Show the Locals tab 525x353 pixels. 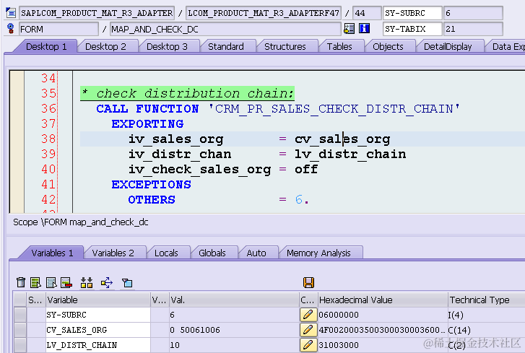166,253
